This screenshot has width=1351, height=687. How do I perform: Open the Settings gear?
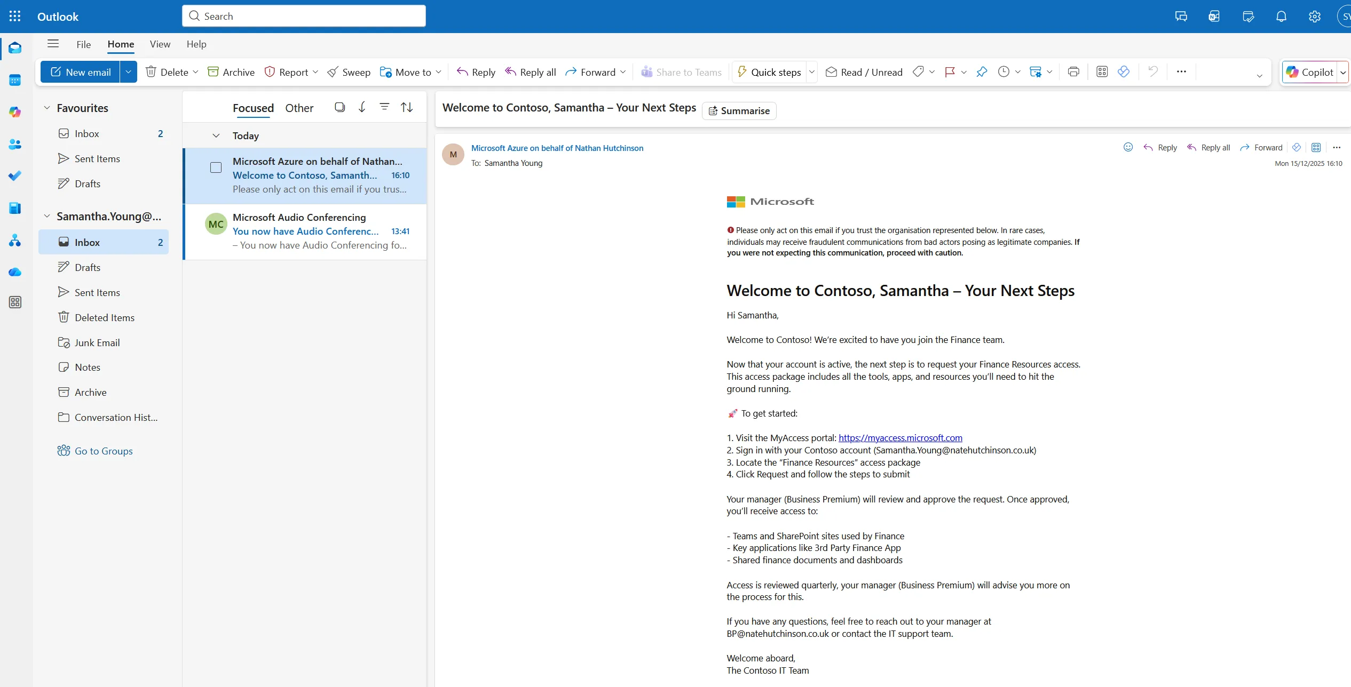[1315, 16]
